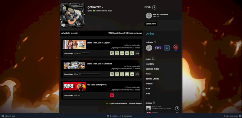Click the Nível heading text
Image resolution: width=242 pixels, height=118 pixels.
[148, 7]
